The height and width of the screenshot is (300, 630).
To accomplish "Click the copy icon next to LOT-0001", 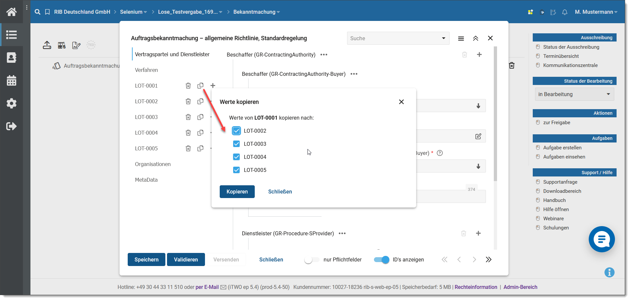I will pos(200,86).
